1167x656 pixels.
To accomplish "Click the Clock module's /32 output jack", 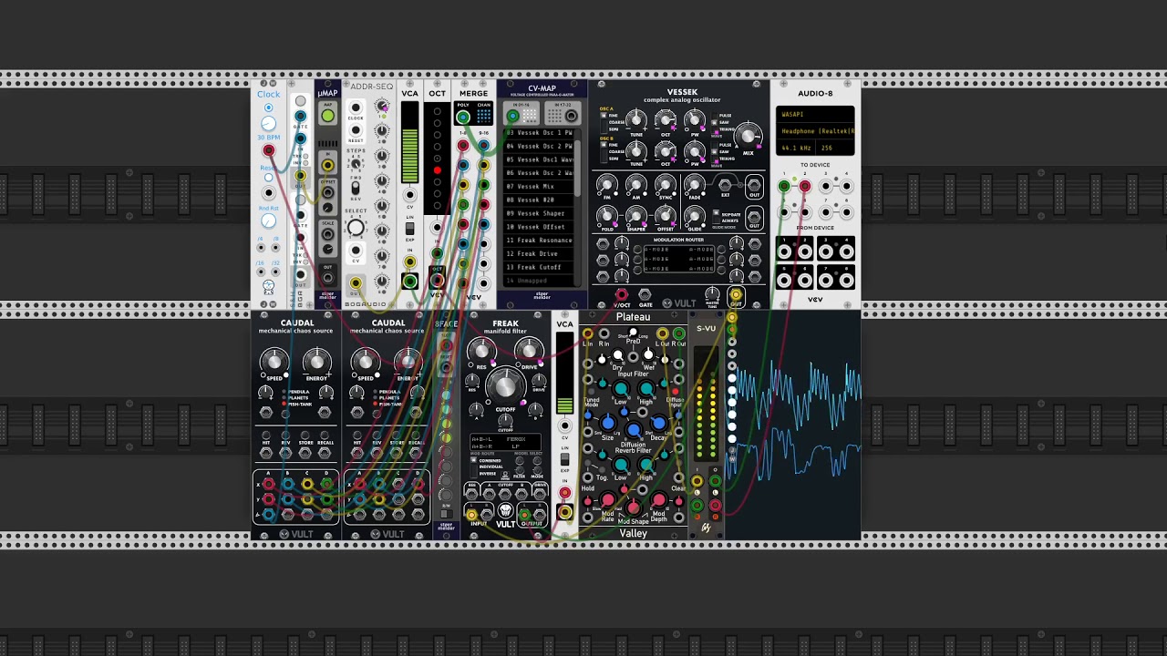I will coord(274,271).
